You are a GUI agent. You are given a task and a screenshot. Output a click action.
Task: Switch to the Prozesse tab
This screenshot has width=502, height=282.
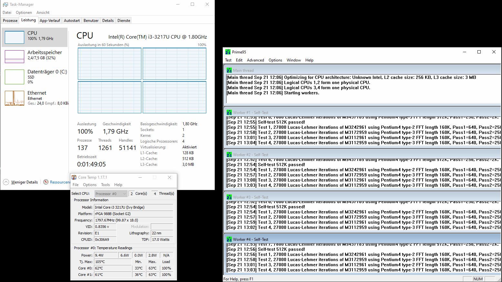(x=10, y=20)
